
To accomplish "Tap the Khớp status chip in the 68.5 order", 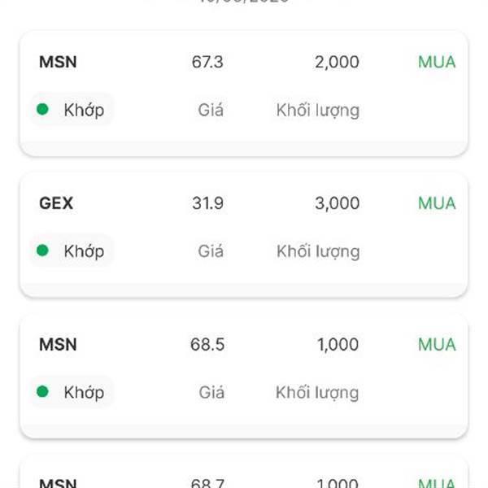I will pyautogui.click(x=72, y=392).
